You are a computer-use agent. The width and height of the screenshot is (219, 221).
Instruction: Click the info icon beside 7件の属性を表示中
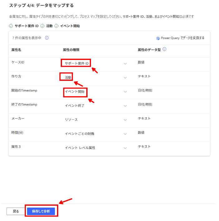pyautogui.click(x=47, y=38)
